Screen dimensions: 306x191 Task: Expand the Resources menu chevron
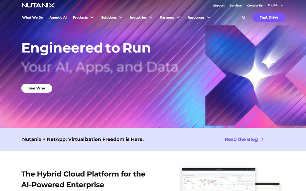click(x=209, y=17)
